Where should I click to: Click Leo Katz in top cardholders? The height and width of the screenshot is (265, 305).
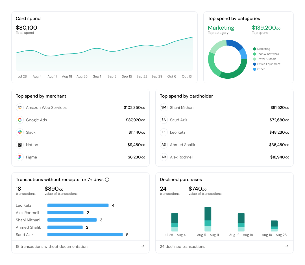tap(178, 132)
